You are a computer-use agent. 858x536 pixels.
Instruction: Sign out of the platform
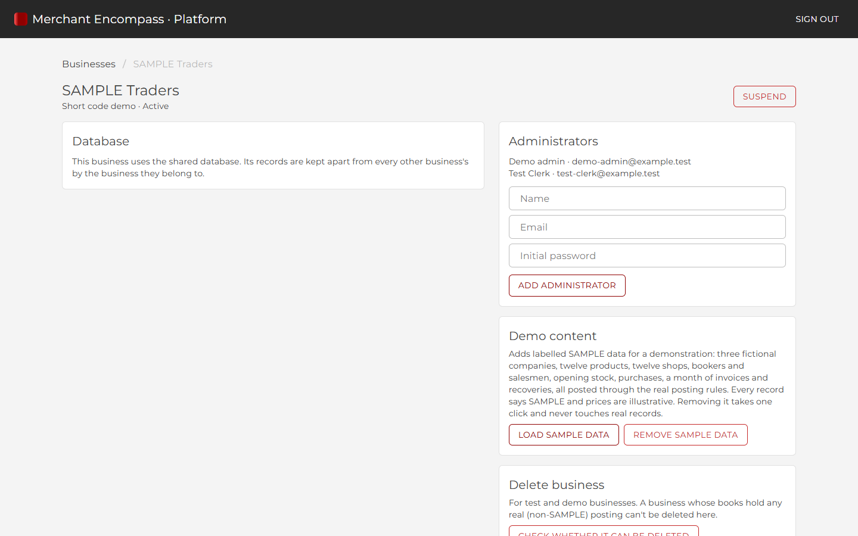817,19
